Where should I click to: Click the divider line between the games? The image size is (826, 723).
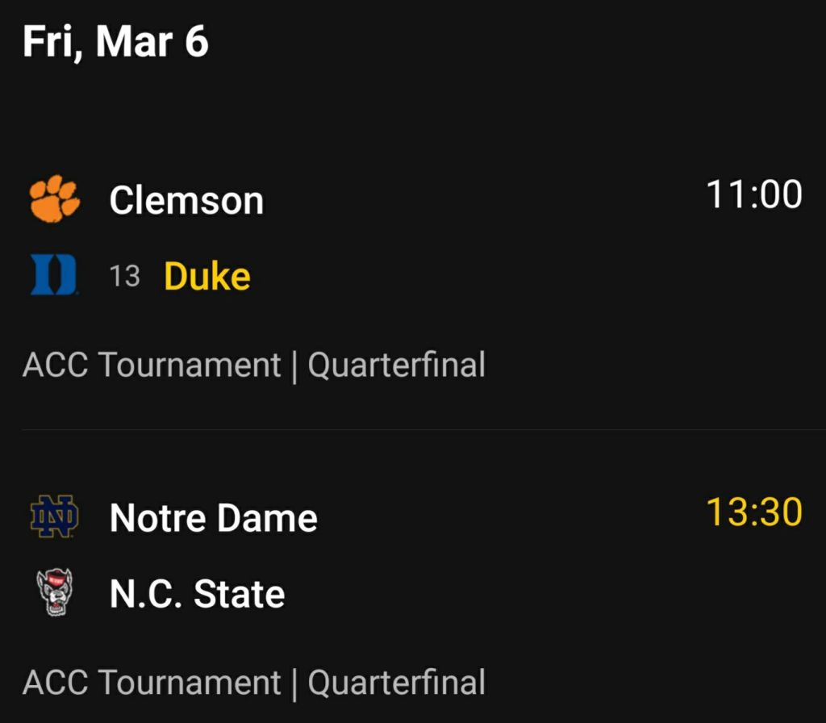tap(423, 429)
